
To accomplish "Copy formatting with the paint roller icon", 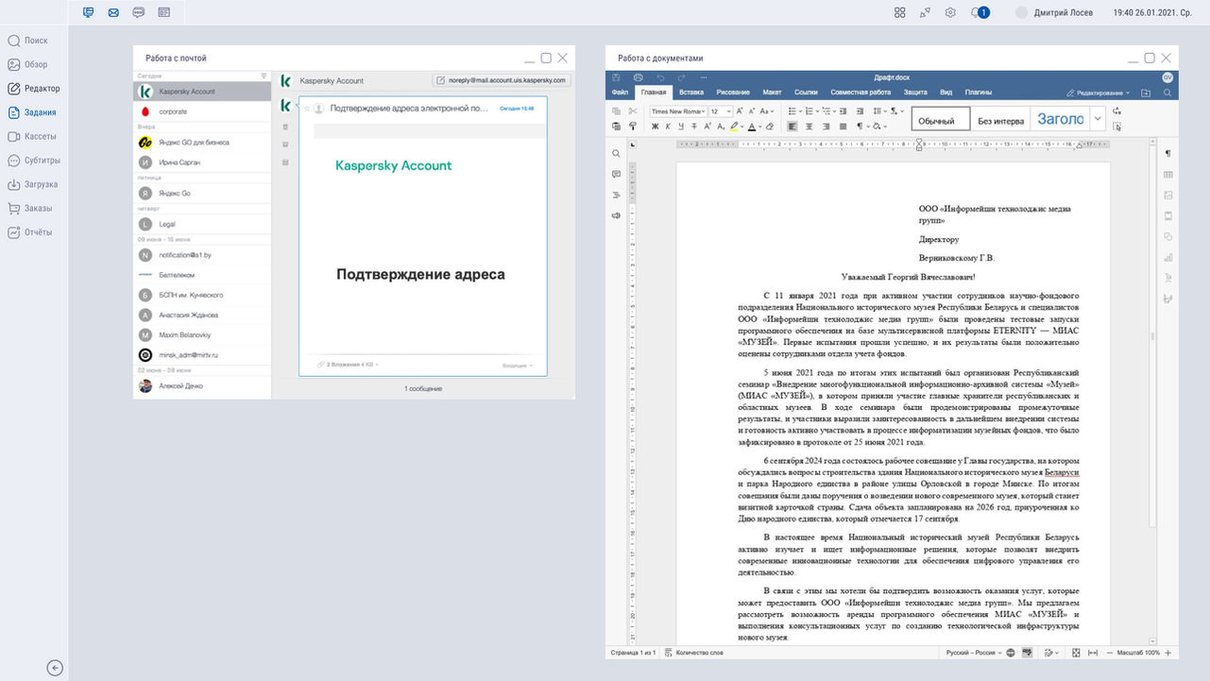I will (x=632, y=126).
